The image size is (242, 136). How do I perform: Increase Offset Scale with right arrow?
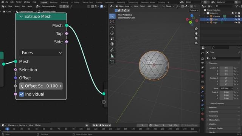[x=60, y=86]
